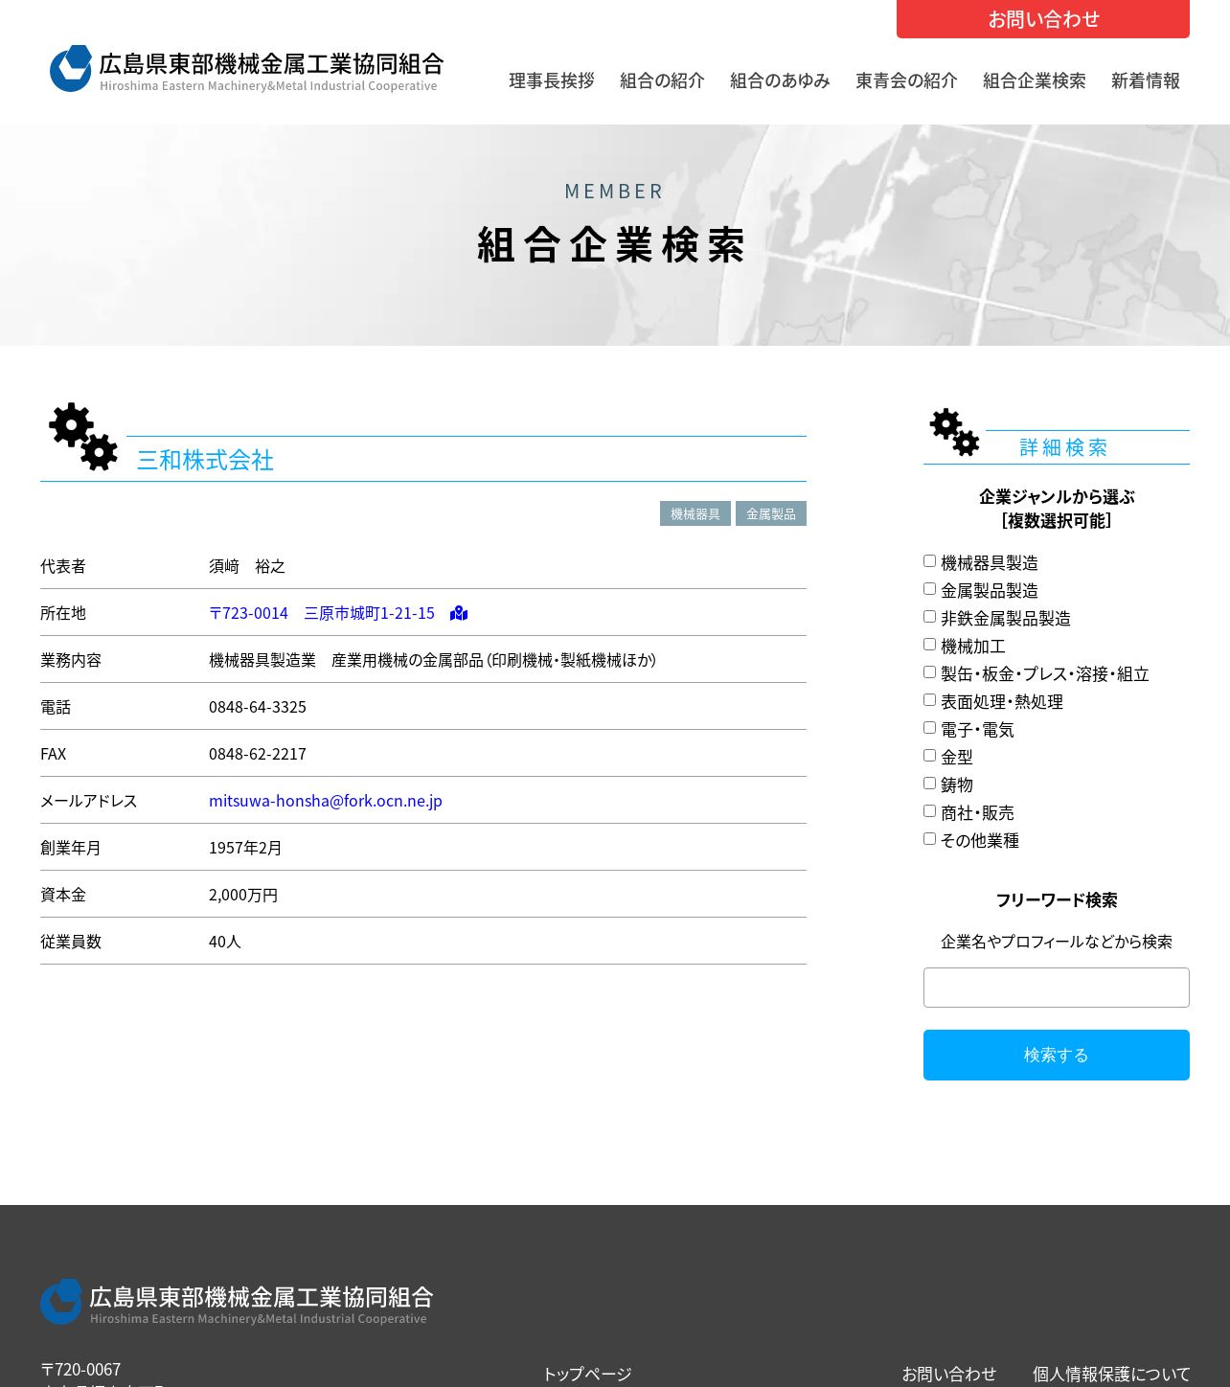
Task: Open the map icon beside the address
Action: click(x=459, y=613)
